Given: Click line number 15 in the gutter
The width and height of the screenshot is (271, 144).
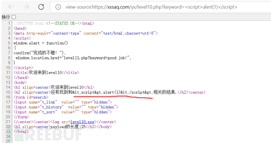Looking at the screenshot, I should (x=8, y=92).
